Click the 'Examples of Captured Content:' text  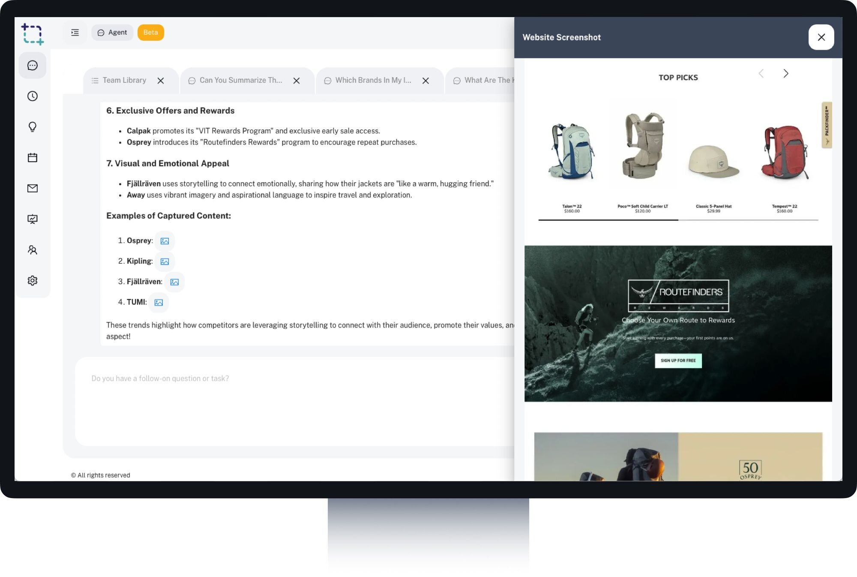[x=168, y=216]
